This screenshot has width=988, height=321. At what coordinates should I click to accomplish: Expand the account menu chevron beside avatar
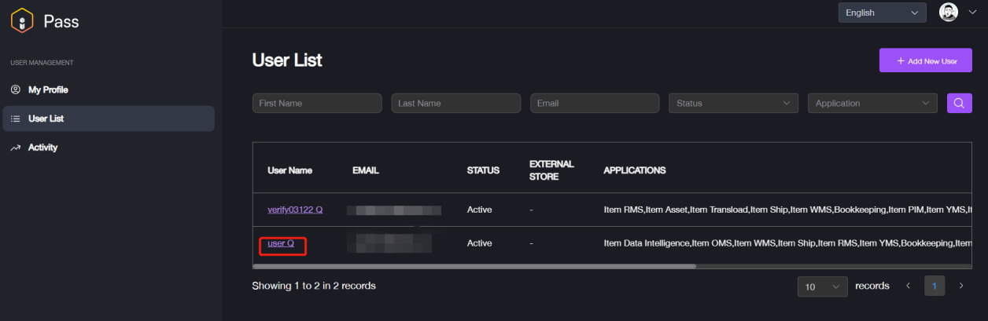pyautogui.click(x=971, y=13)
